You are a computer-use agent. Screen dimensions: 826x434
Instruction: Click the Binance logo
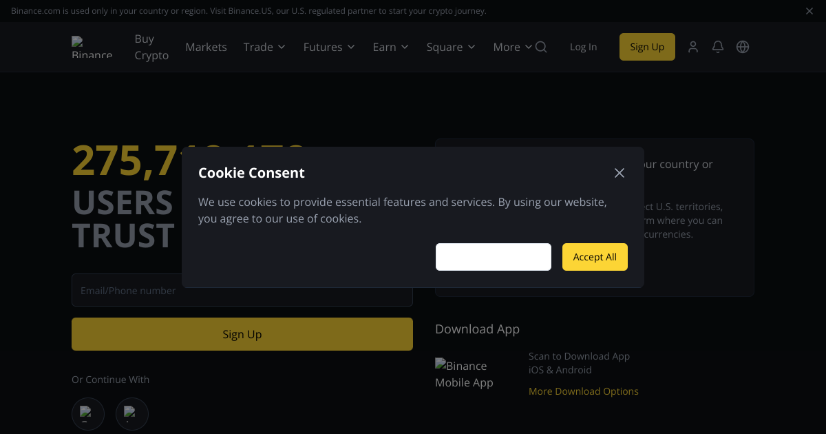pyautogui.click(x=92, y=47)
